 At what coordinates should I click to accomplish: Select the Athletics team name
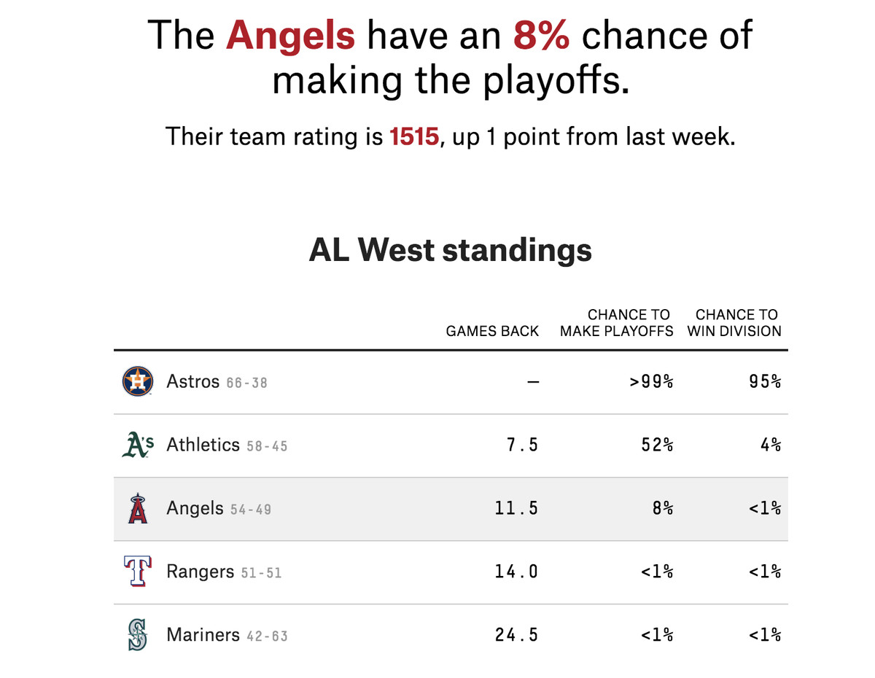point(203,445)
